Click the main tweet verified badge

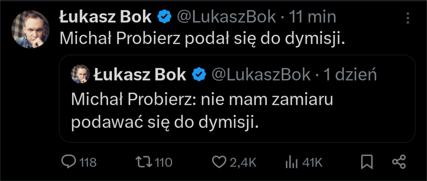[x=164, y=17]
